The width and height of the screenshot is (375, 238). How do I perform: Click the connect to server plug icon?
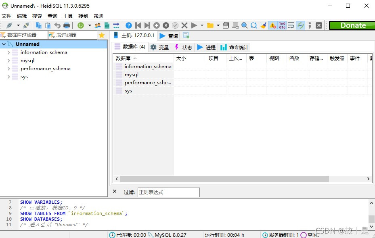[x=9, y=25]
